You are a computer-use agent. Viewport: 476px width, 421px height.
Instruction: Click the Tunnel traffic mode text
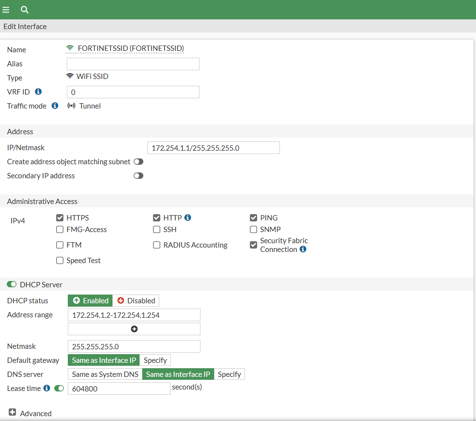pyautogui.click(x=90, y=106)
